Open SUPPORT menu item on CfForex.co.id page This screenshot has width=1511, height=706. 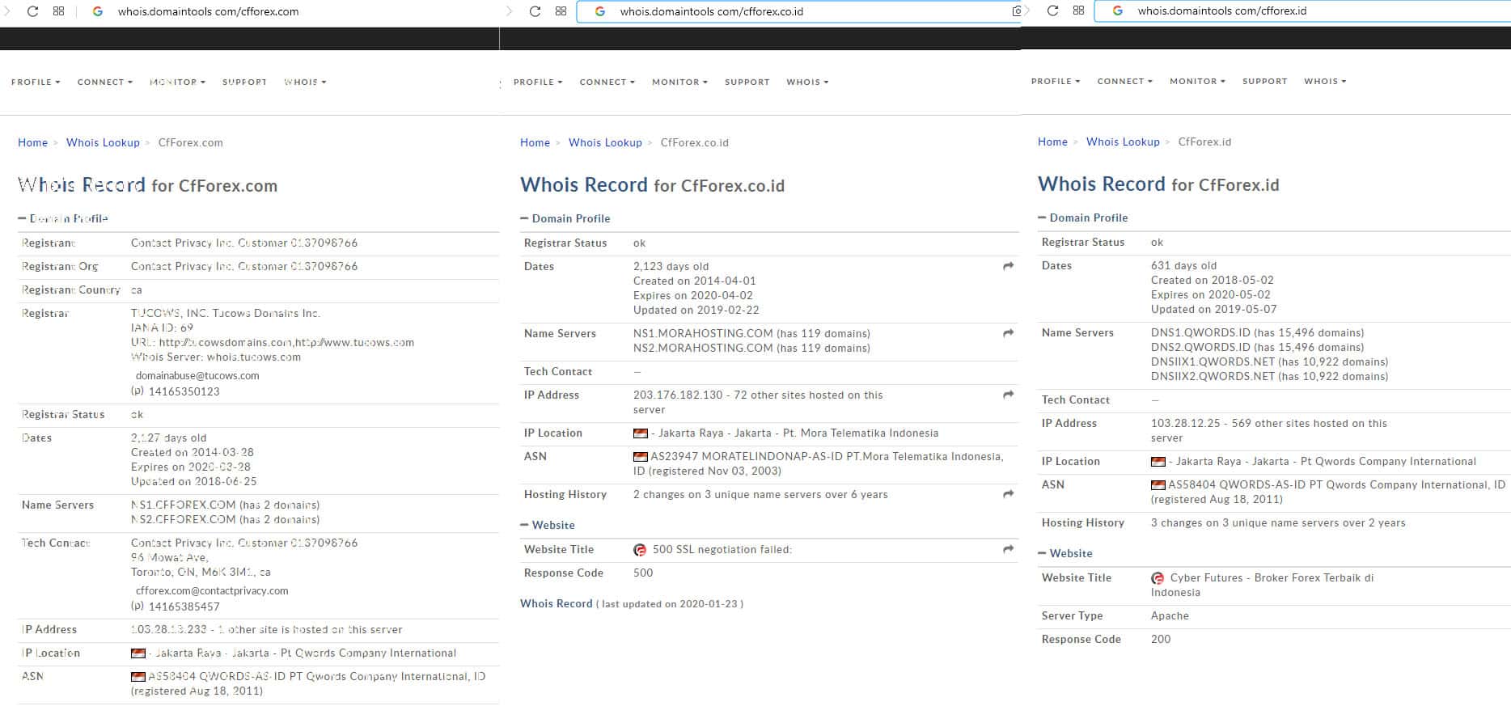[x=747, y=82]
